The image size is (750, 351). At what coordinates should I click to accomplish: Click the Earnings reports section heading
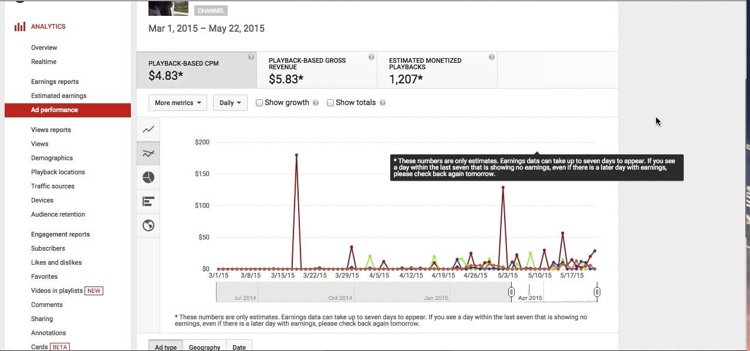pyautogui.click(x=55, y=82)
